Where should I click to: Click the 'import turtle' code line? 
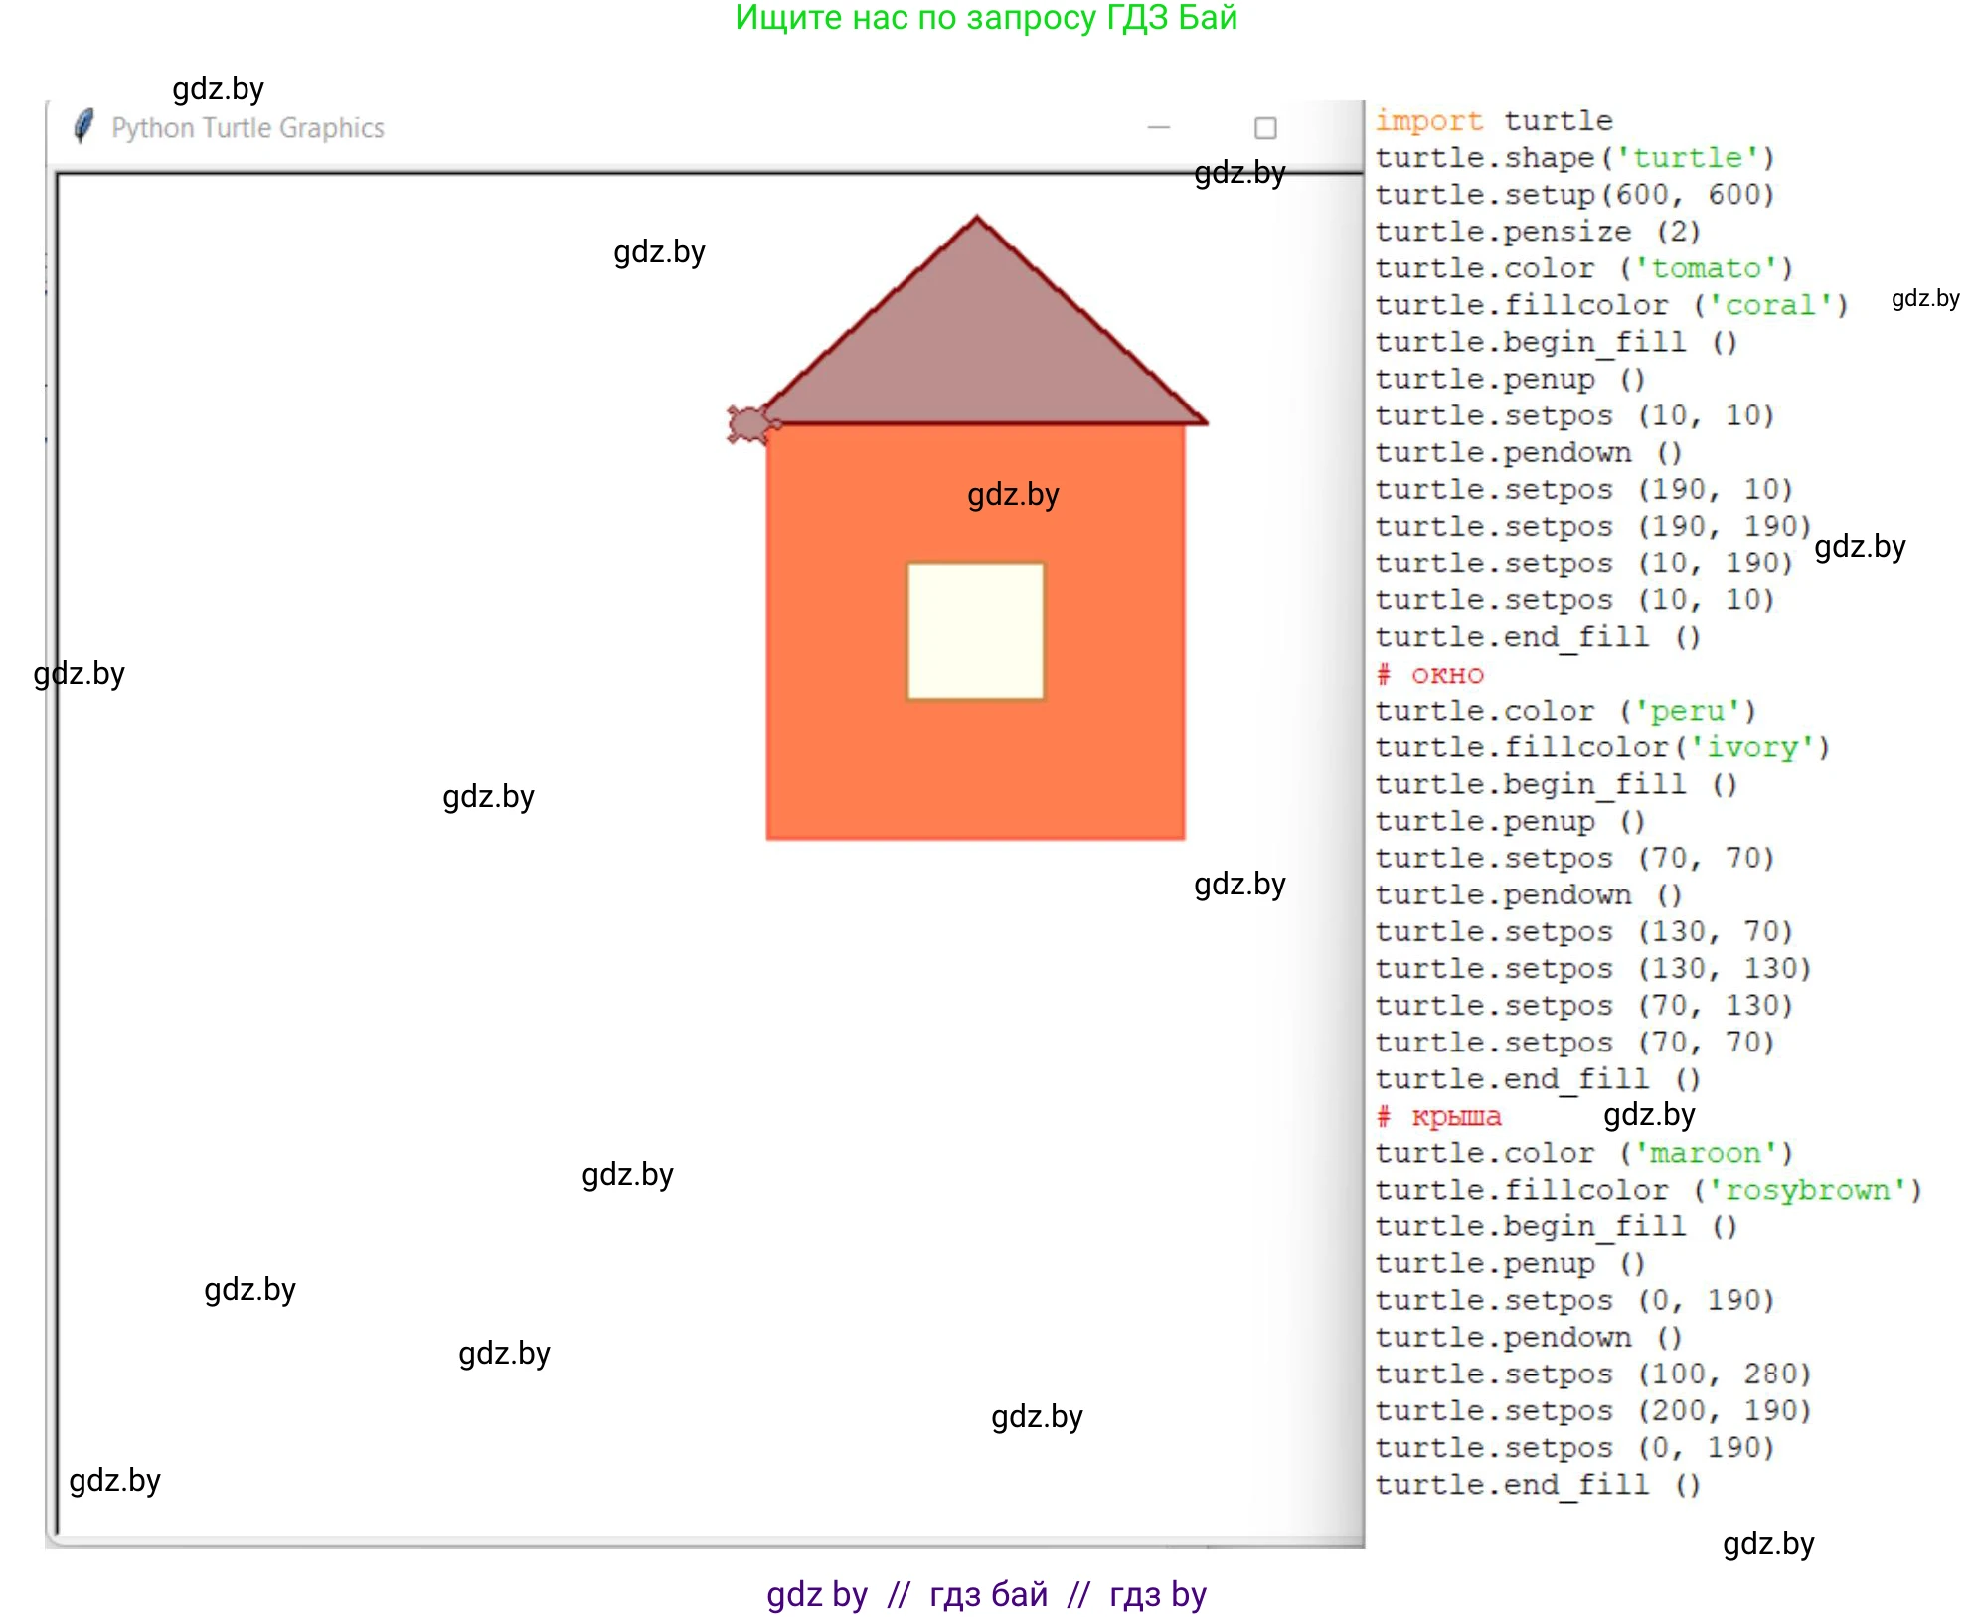pyautogui.click(x=1493, y=121)
